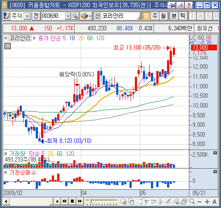Click the minus zoom out icon
Viewport: 221px width, 208px height.
(x=199, y=202)
